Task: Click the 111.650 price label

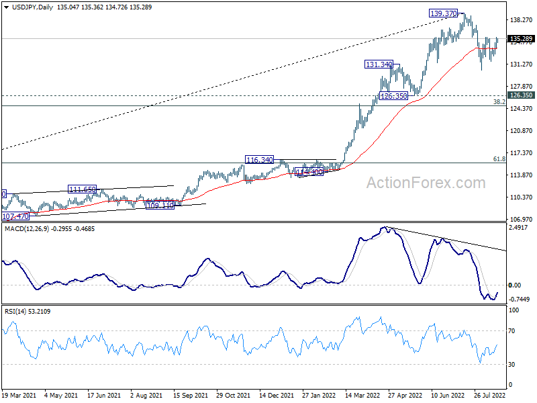Action: tap(83, 190)
